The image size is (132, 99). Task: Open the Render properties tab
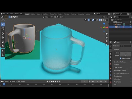coord(111,51)
